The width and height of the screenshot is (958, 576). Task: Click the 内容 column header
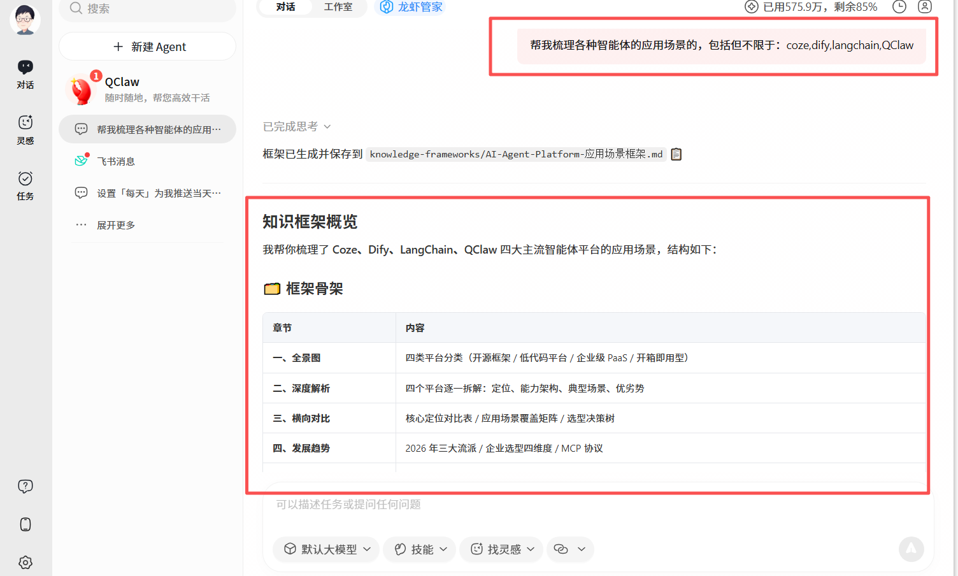click(x=661, y=328)
